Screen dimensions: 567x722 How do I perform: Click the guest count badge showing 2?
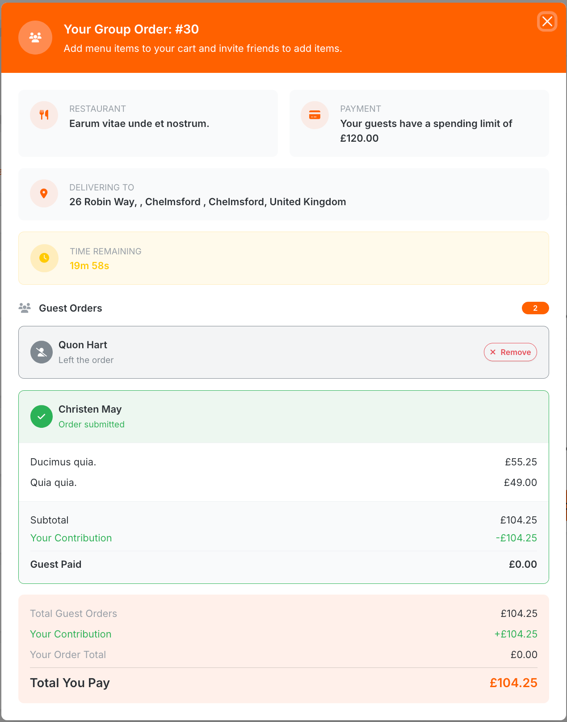point(535,308)
